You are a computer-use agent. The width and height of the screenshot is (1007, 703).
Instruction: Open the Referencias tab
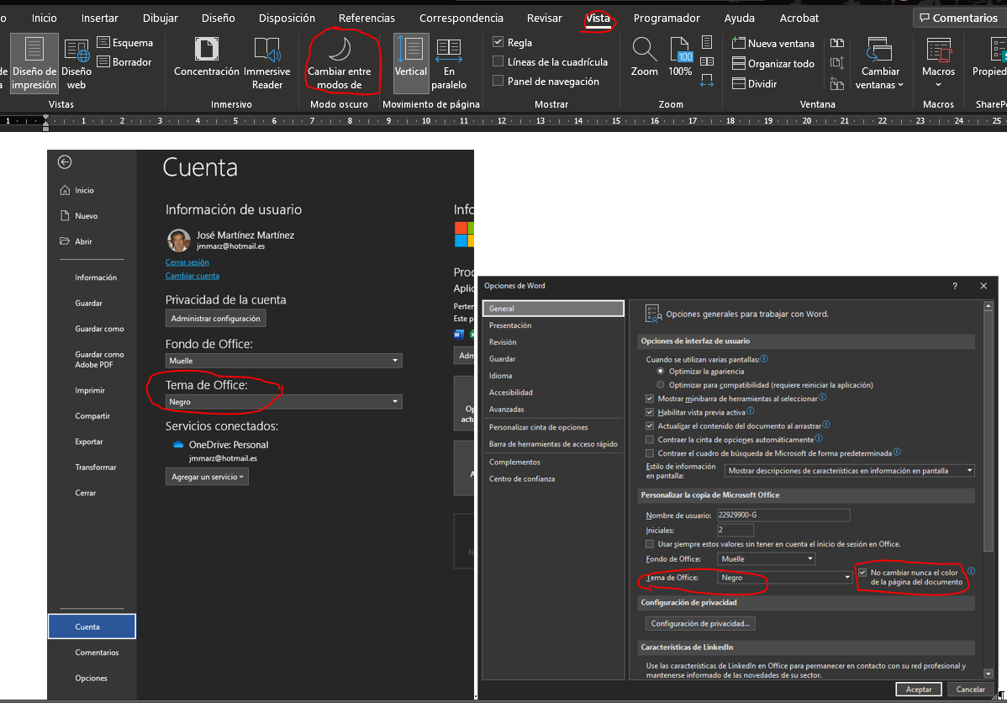(x=366, y=18)
